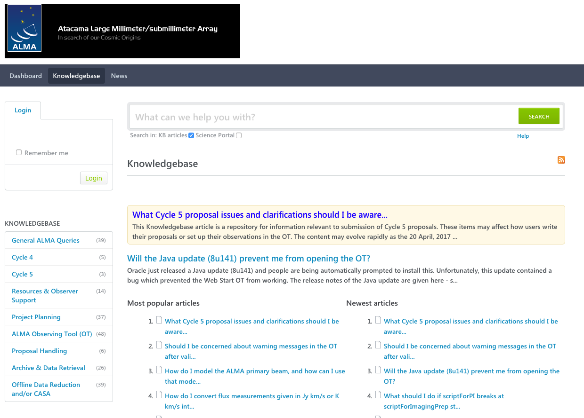Uncheck the KB articles search checkbox

191,135
